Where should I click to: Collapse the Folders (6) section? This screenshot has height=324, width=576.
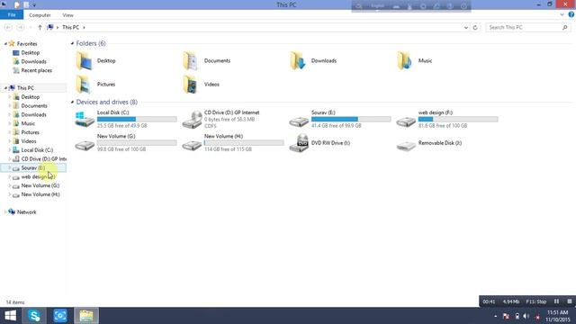pos(72,43)
